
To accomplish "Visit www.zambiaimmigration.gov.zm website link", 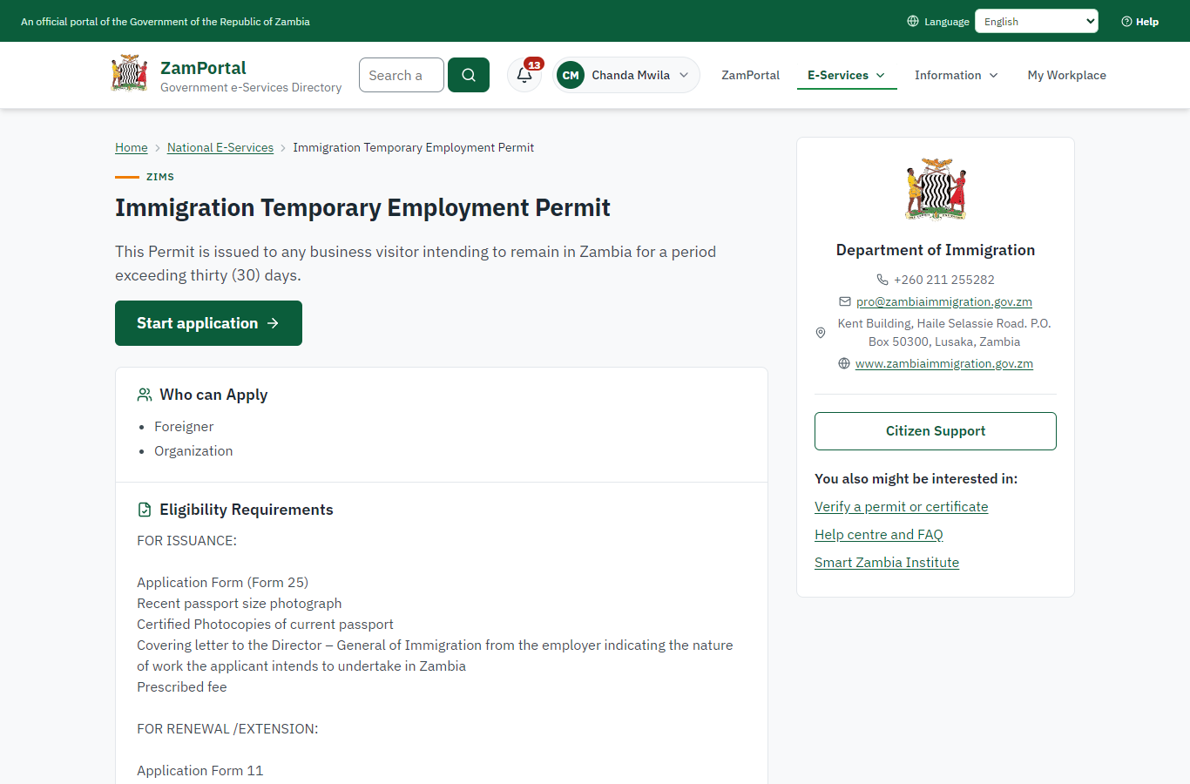I will (x=944, y=363).
